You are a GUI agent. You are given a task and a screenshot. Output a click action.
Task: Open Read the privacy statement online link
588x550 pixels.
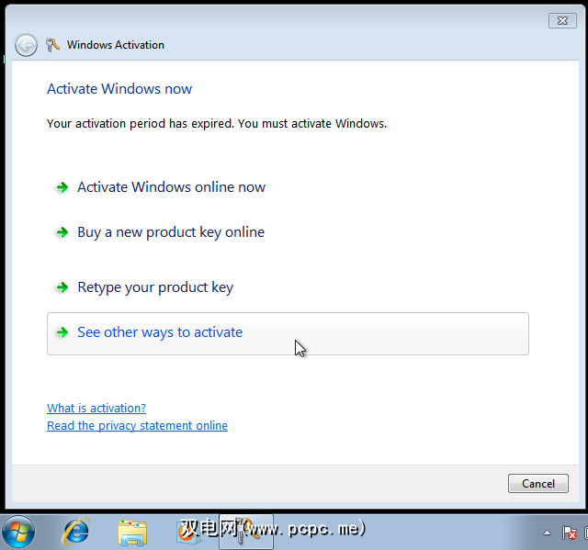(x=137, y=426)
